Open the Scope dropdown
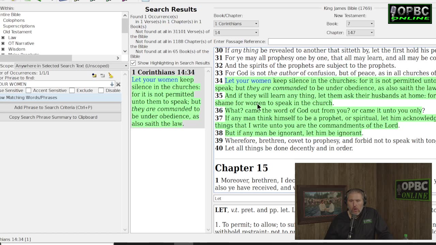This screenshot has width=436, height=245. (x=71, y=66)
